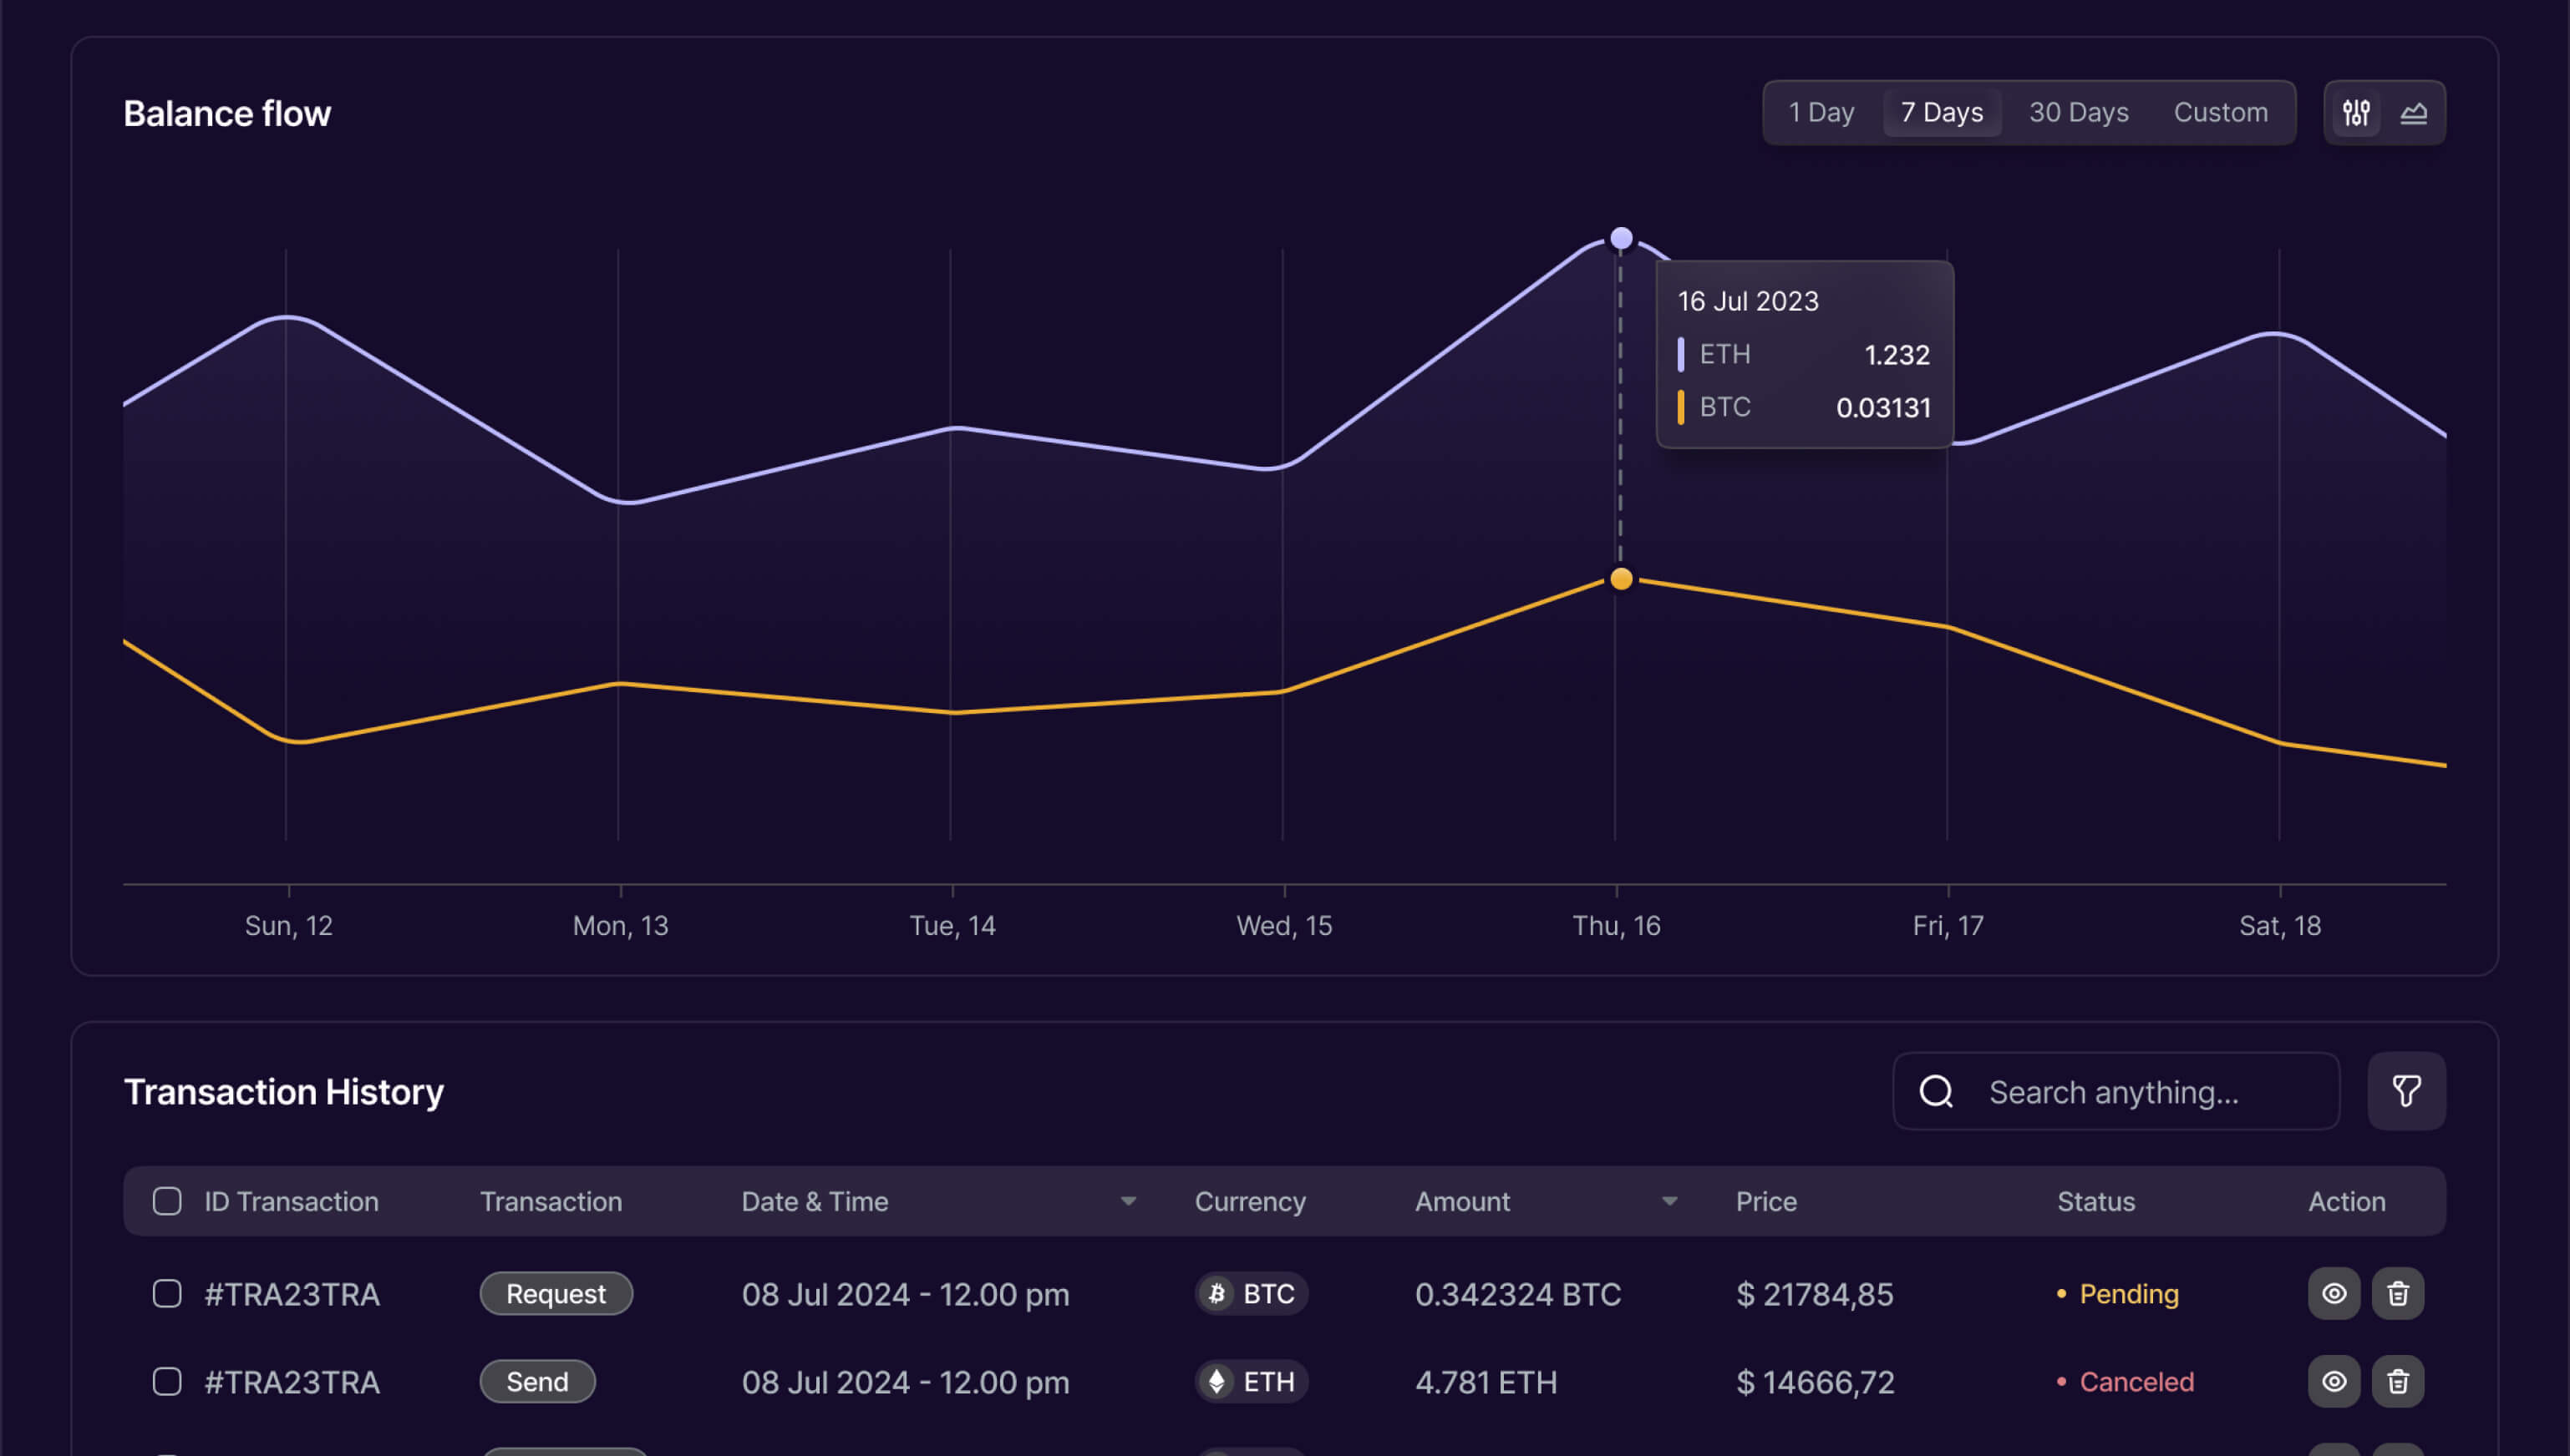The image size is (2570, 1456).
Task: View details of the Canceled ETH transaction
Action: pyautogui.click(x=2334, y=1381)
